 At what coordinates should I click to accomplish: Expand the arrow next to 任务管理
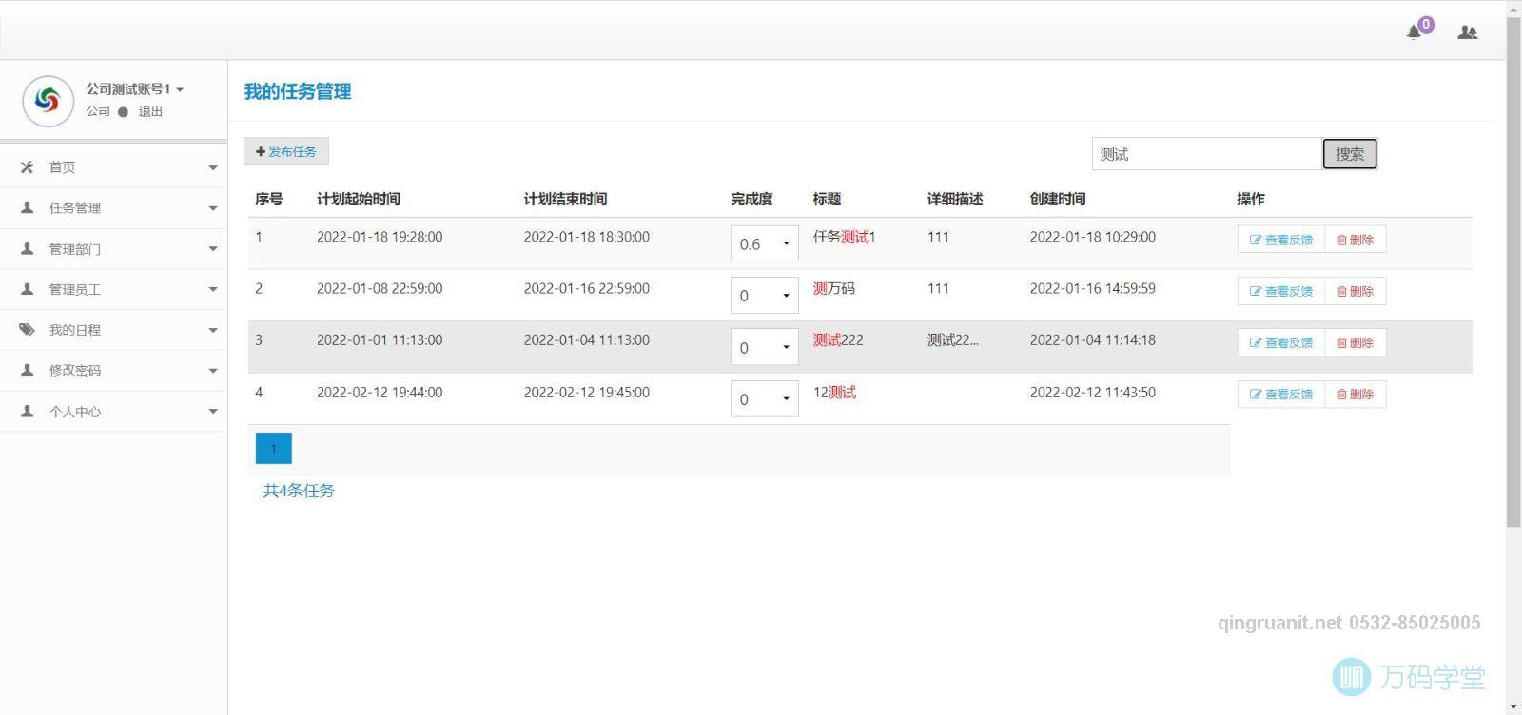pyautogui.click(x=213, y=208)
